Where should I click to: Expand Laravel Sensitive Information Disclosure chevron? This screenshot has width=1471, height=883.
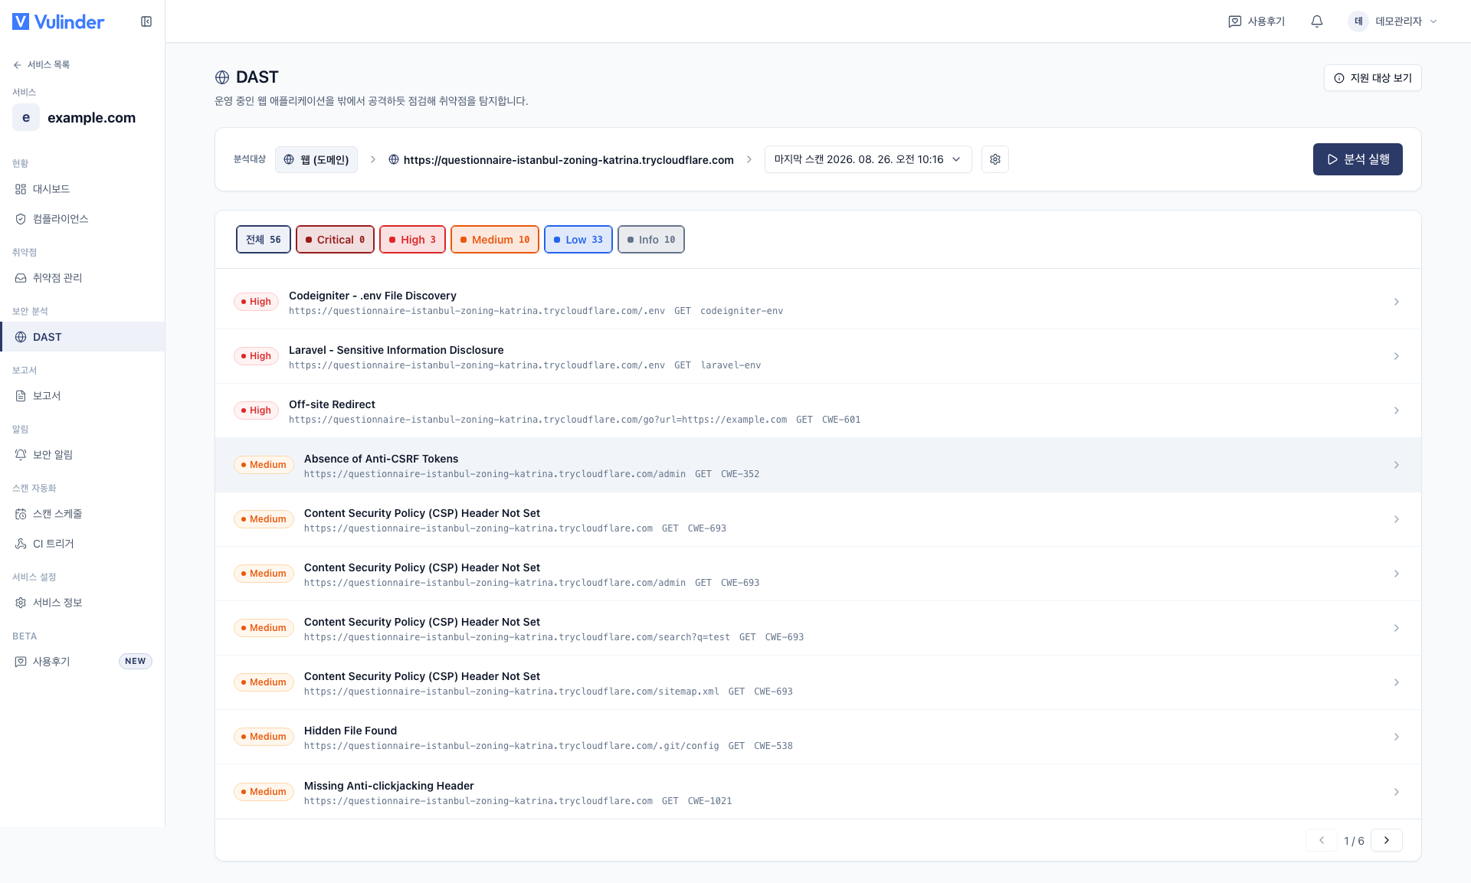click(1397, 357)
